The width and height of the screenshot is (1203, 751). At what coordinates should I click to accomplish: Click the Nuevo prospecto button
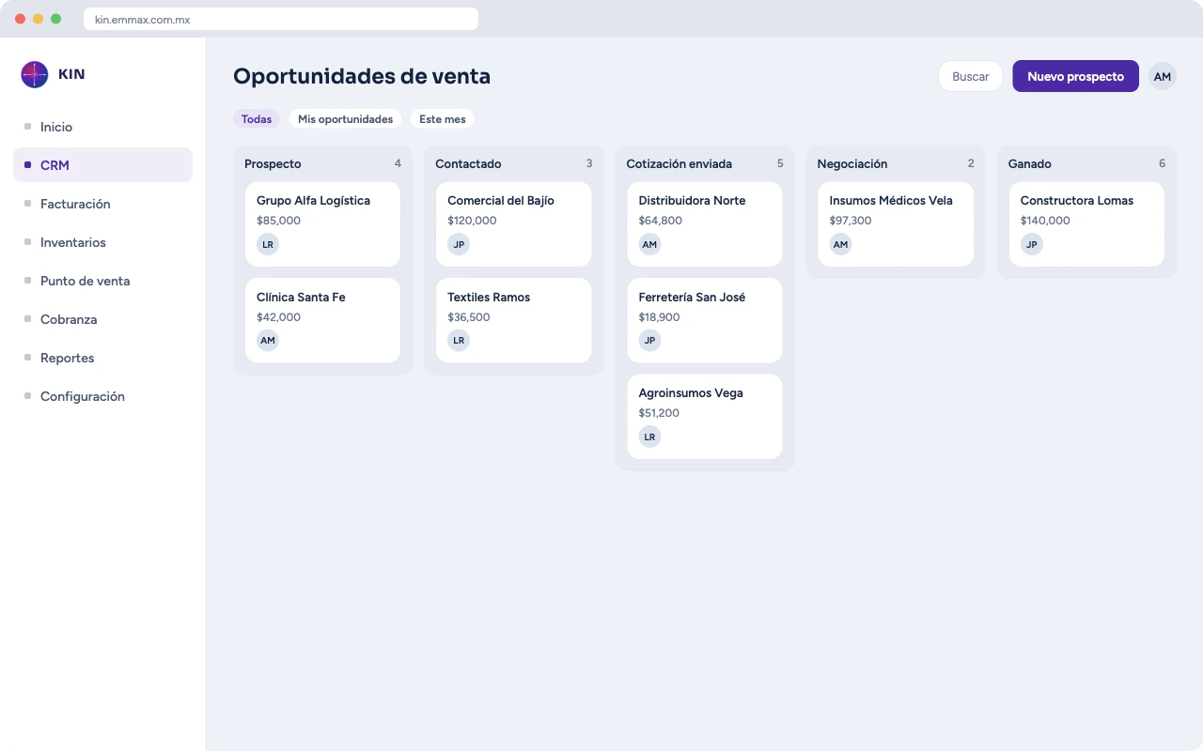click(x=1075, y=76)
